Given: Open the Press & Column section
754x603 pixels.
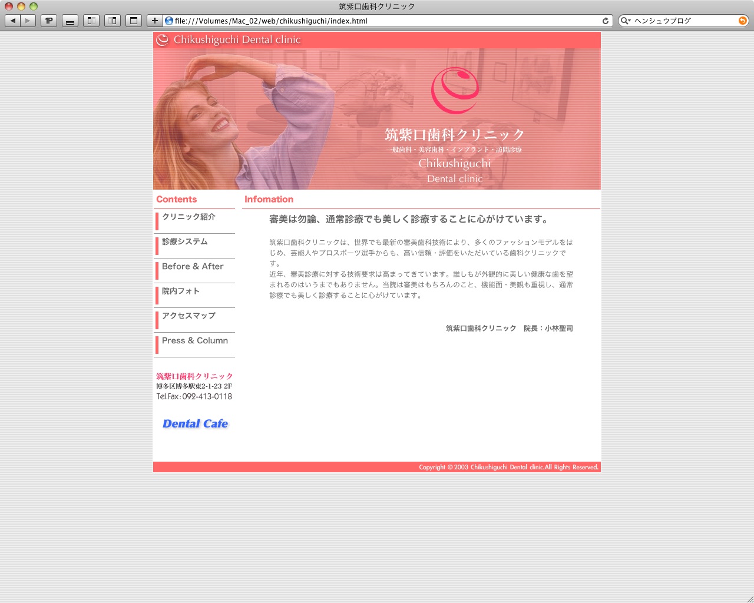Looking at the screenshot, I should click(194, 341).
